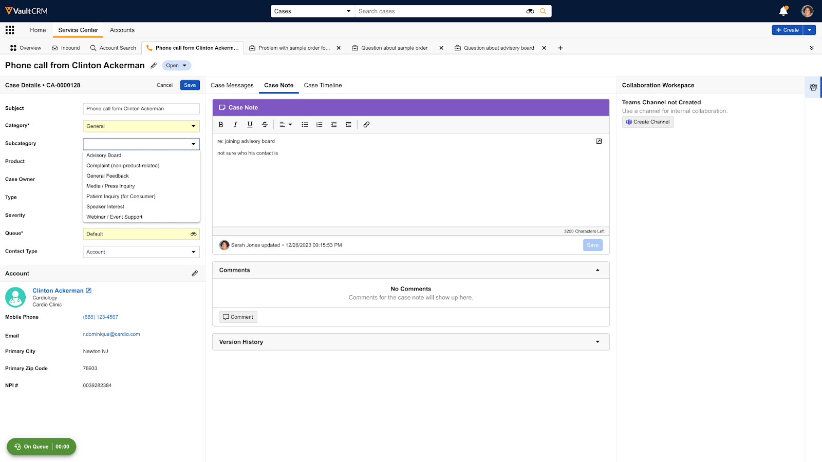
Task: Click the pencil icon beside case title
Action: [x=154, y=66]
